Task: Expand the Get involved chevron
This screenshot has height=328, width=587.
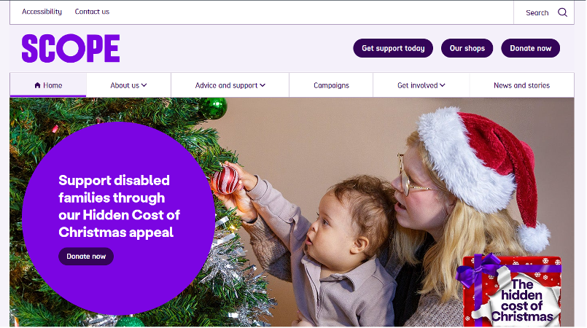Action: pyautogui.click(x=443, y=85)
